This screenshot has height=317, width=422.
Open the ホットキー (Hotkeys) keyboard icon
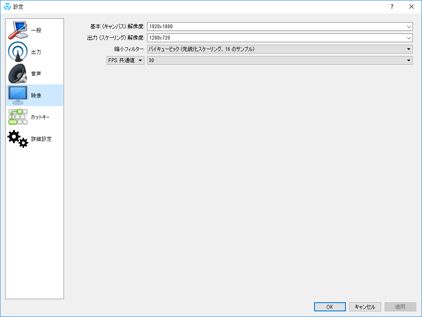tap(18, 117)
